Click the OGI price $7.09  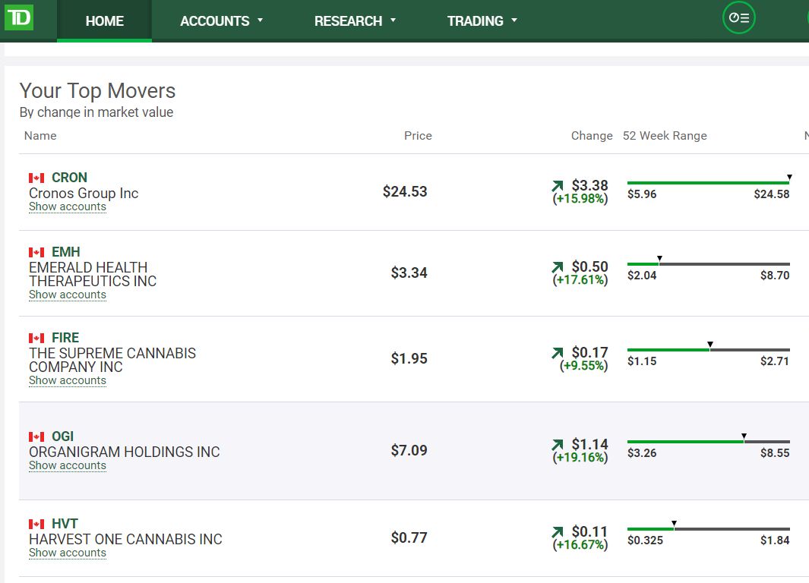point(409,450)
